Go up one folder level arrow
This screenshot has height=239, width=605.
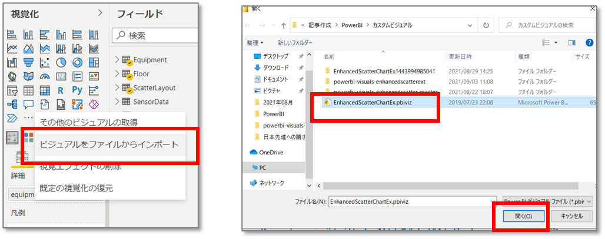(284, 25)
